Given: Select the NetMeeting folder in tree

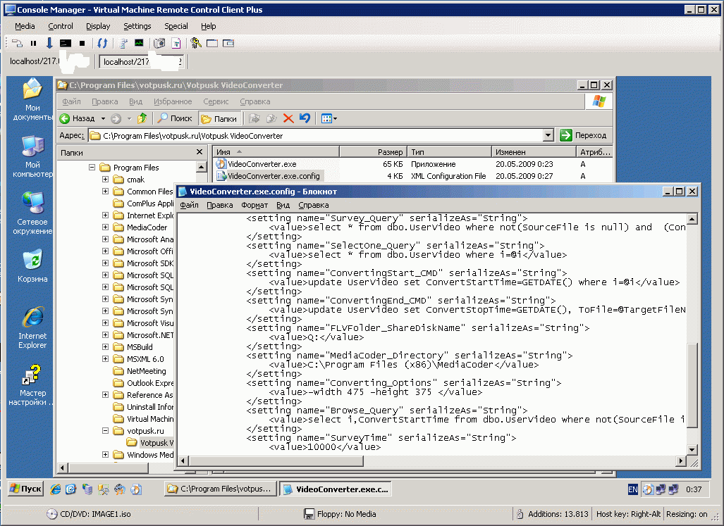Looking at the screenshot, I should pyautogui.click(x=140, y=371).
